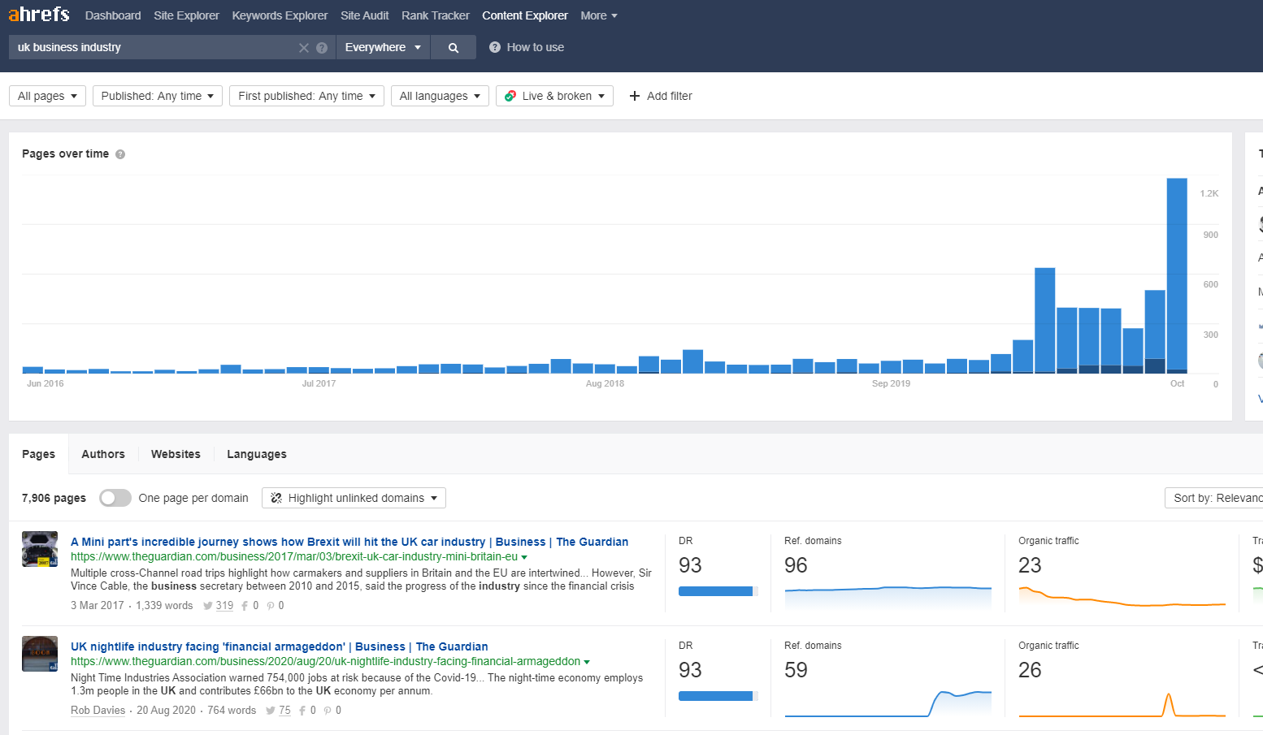This screenshot has width=1263, height=735.
Task: Open the Sort by Relevance dropdown
Action: (x=1214, y=498)
